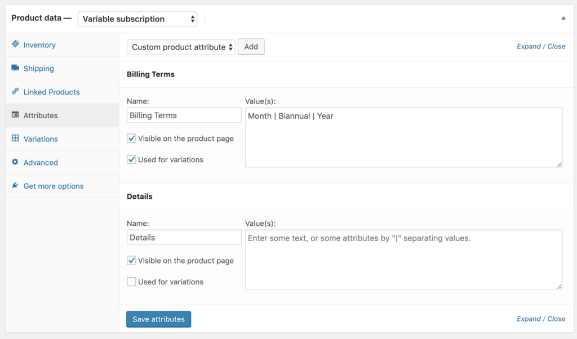
Task: Disable Used for variations on Billing Terms
Action: [x=131, y=159]
